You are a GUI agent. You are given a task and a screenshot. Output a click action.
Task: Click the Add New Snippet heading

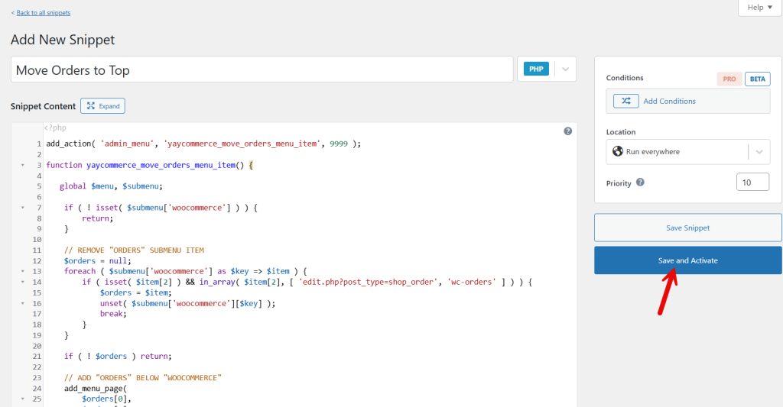63,40
